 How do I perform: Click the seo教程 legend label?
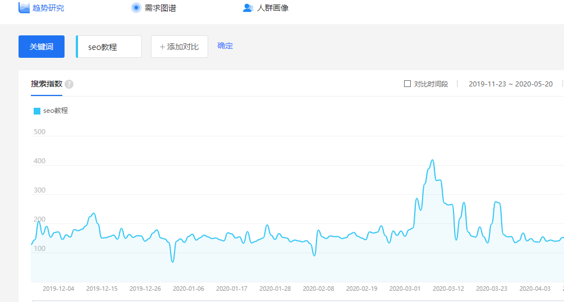(56, 111)
